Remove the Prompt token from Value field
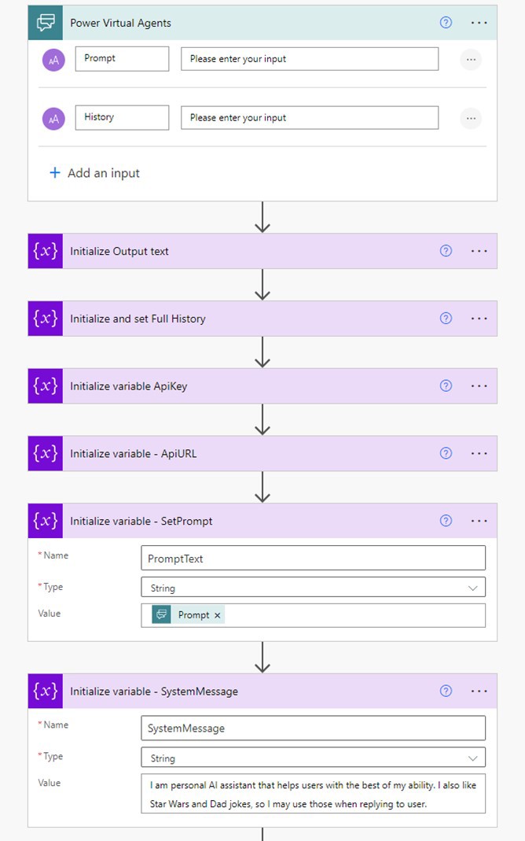Screen dimensions: 525x841 click(x=218, y=615)
